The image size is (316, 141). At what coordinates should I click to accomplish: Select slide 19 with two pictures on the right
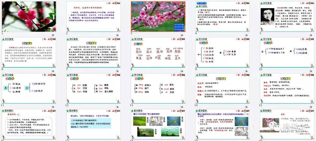(222, 124)
